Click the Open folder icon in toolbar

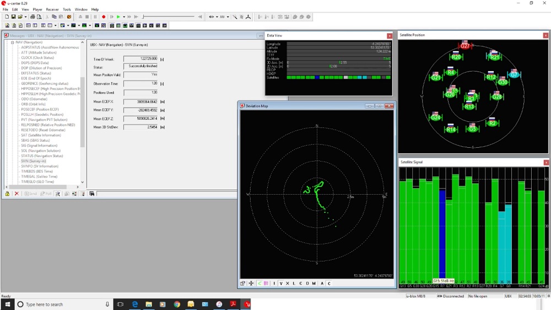(20, 17)
